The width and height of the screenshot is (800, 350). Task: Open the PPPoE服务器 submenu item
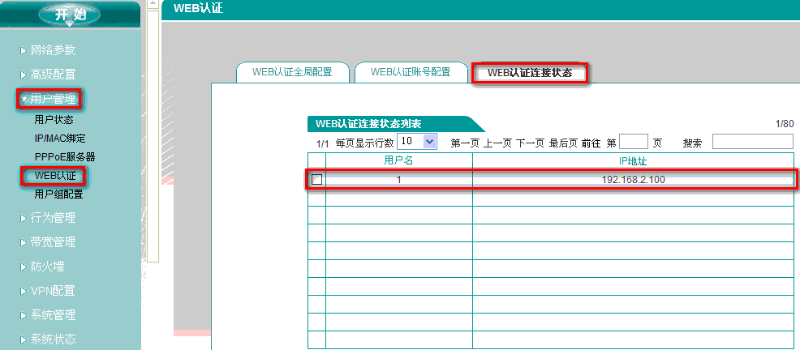click(65, 156)
